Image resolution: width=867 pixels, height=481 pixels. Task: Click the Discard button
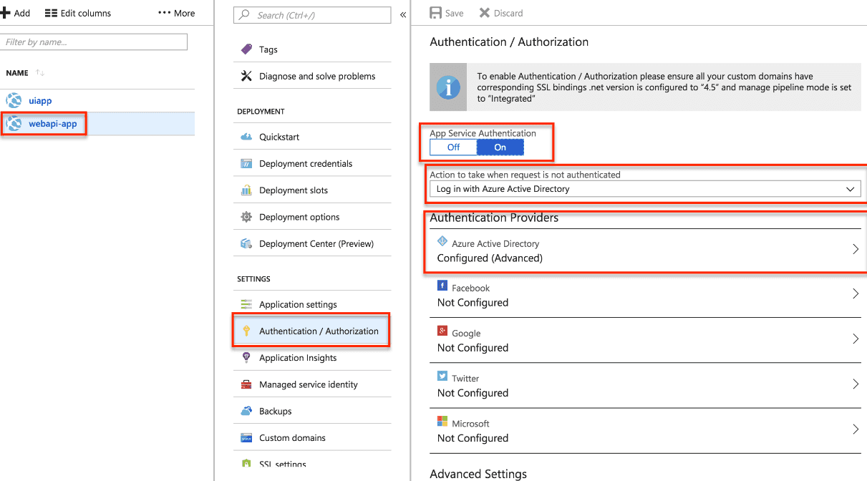click(x=501, y=13)
